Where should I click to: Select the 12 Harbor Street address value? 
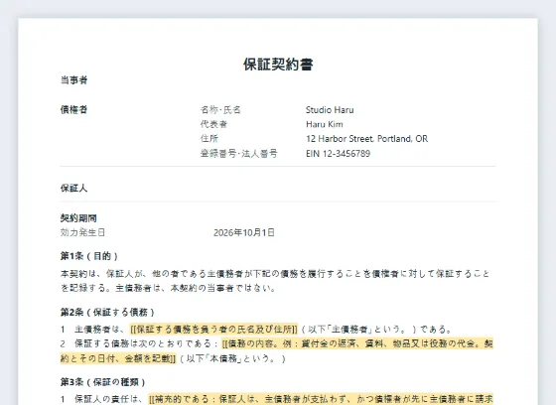366,139
